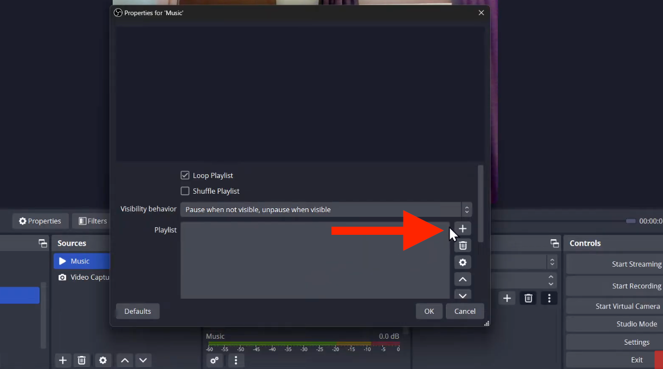Pop out the Sources dock panel
The height and width of the screenshot is (369, 663).
(x=43, y=243)
